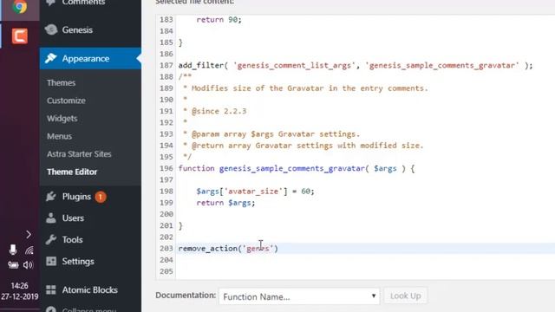Click the Plugins plug icon
Screen dimensions: 555x312
pos(51,197)
